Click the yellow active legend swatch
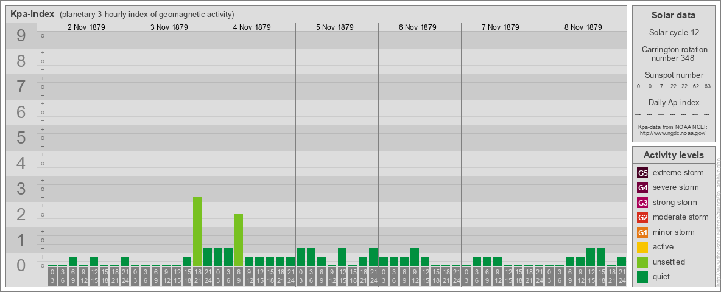The image size is (721, 292). [642, 247]
